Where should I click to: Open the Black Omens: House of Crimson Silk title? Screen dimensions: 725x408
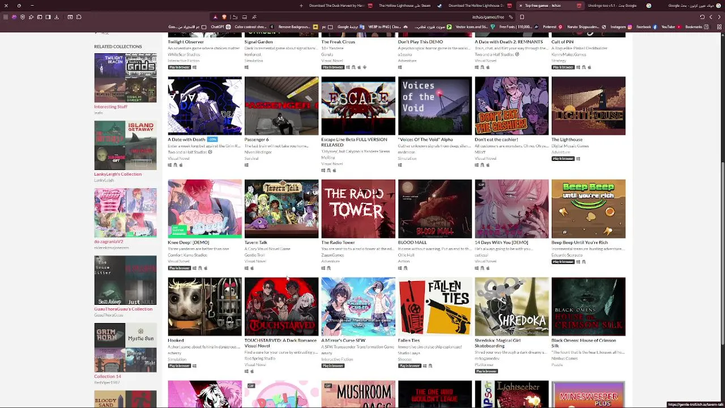(584, 343)
